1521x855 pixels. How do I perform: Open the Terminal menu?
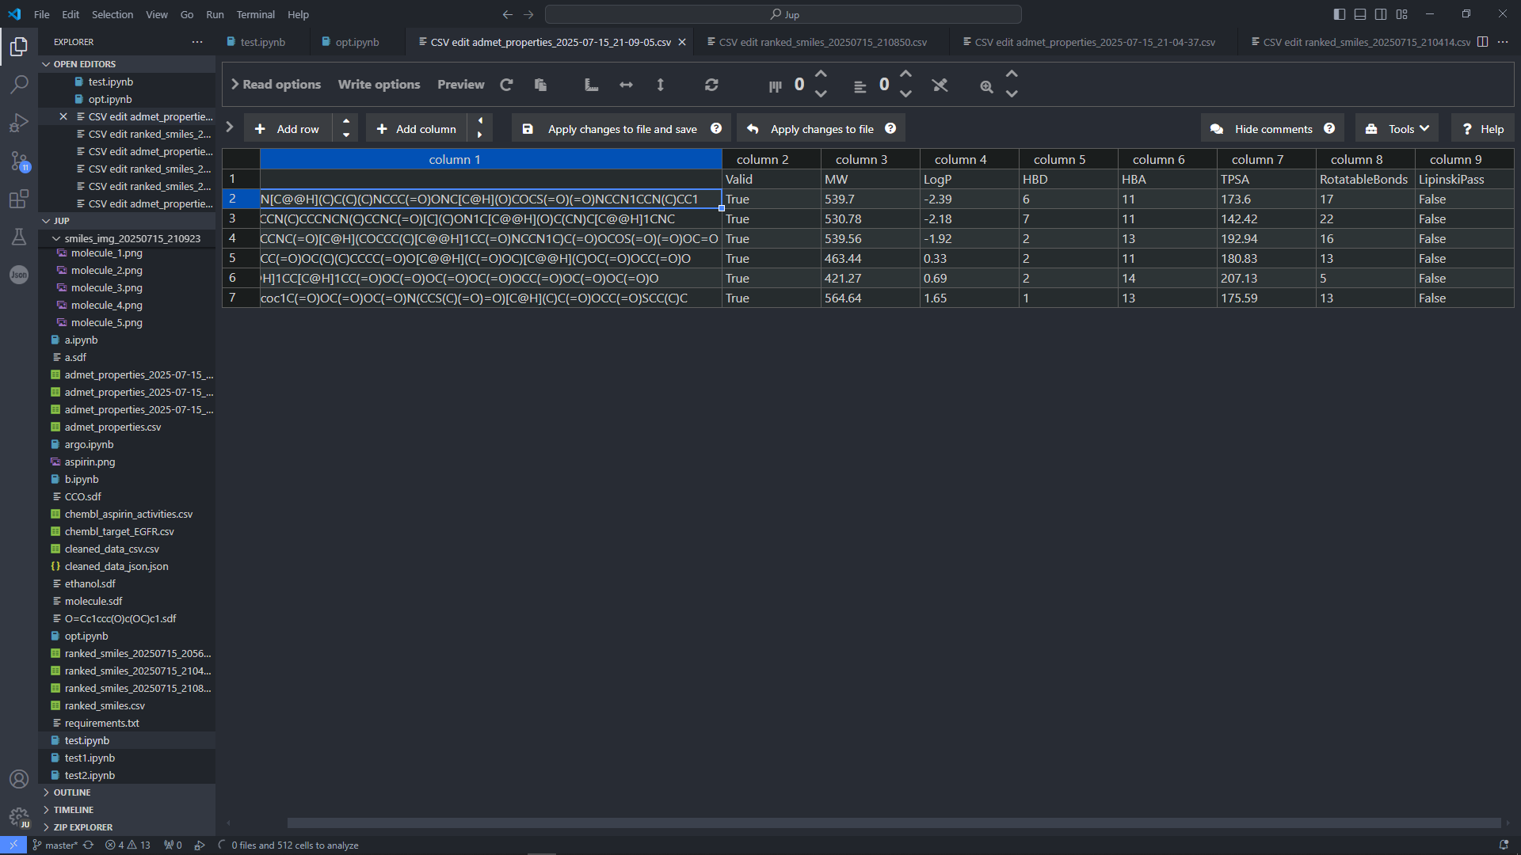pos(255,14)
